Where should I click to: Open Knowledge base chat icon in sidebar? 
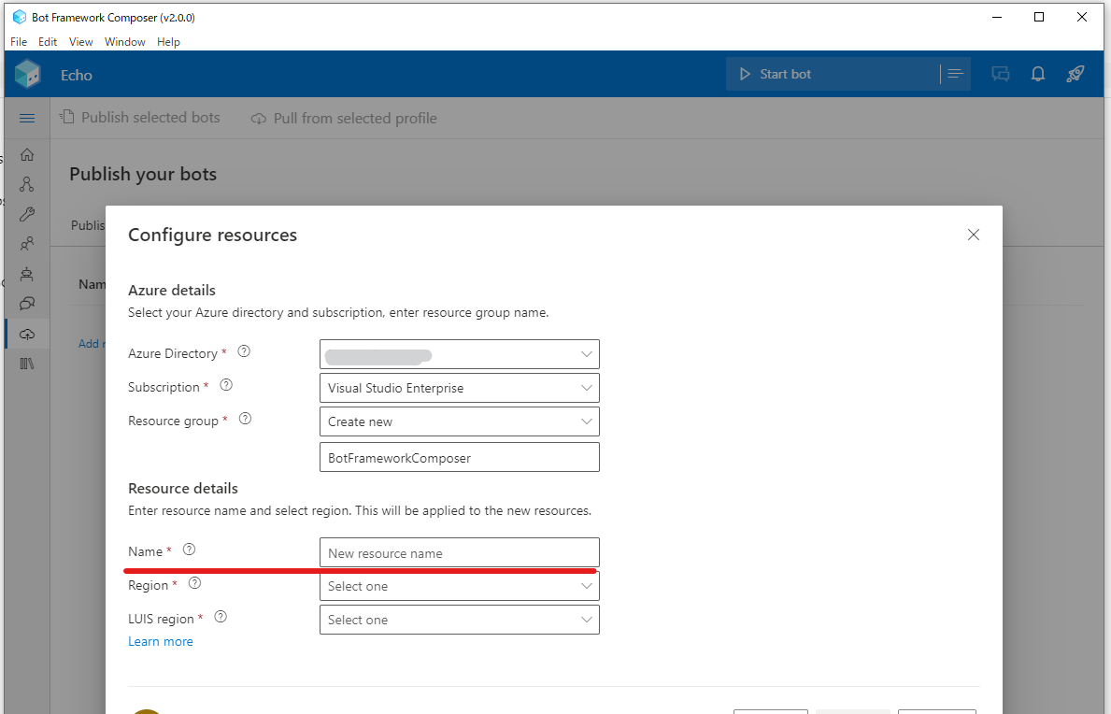click(x=27, y=304)
